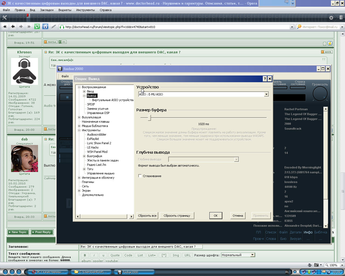Click the thumbs-up thank icon
The image size is (345, 276).
[330, 43]
